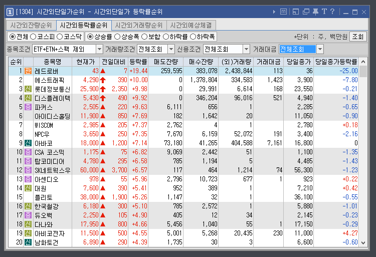Open the 거래량조건 전체조회 dropdown
376x257 pixels.
click(171, 49)
